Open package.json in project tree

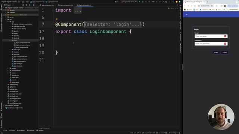(13, 92)
